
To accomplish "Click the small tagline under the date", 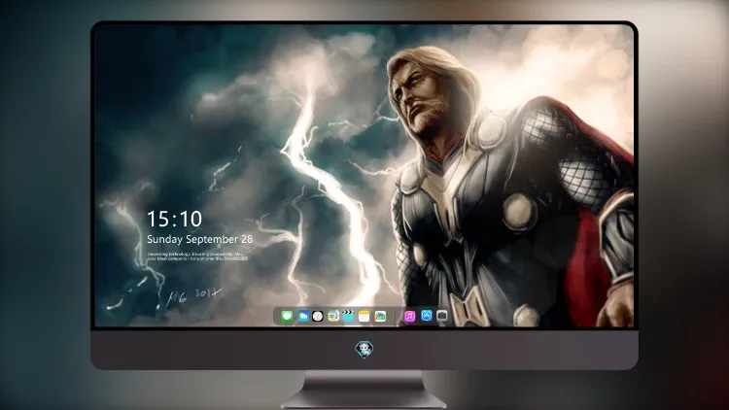I will tap(197, 256).
